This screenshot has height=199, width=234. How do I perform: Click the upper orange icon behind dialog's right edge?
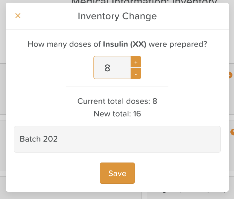231,75
